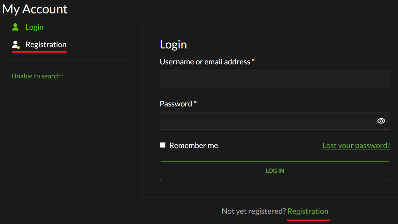Viewport: 398px width, 224px height.
Task: Tick the checkbox next to Remember me
Action: pos(163,145)
